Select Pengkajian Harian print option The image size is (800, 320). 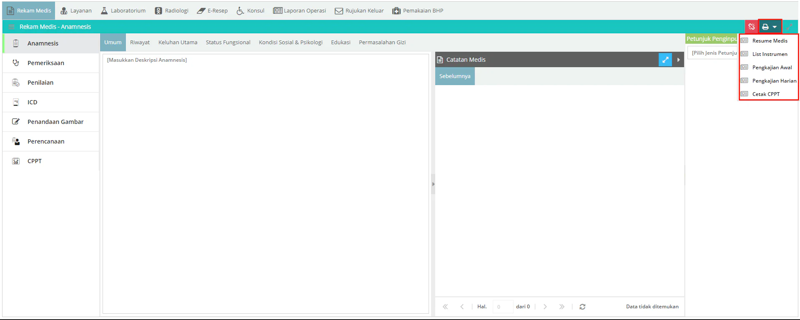(x=769, y=81)
